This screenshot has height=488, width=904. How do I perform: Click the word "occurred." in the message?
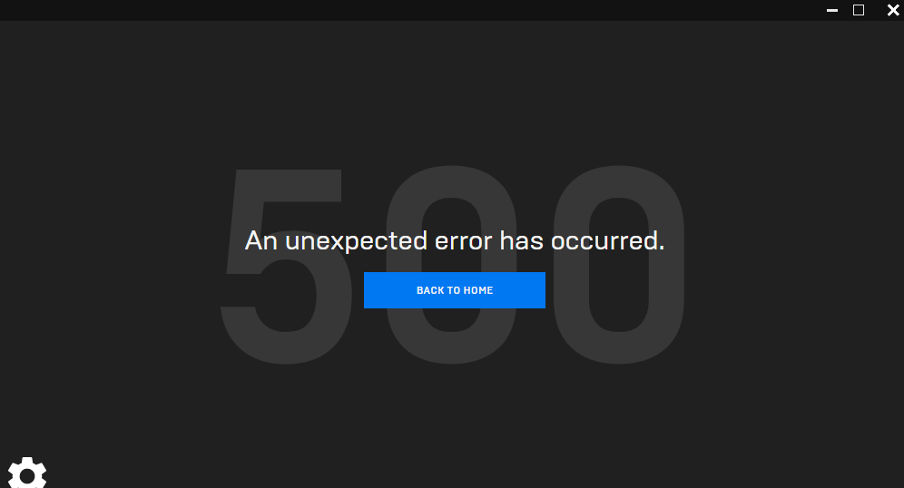[608, 241]
